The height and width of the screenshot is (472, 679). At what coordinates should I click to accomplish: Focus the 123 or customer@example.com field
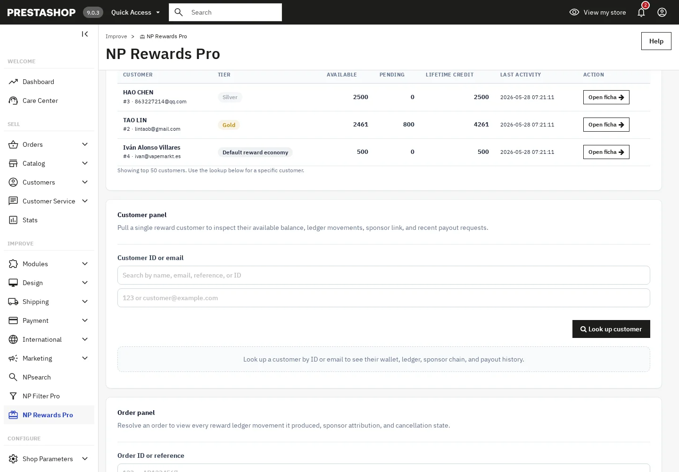coord(384,298)
